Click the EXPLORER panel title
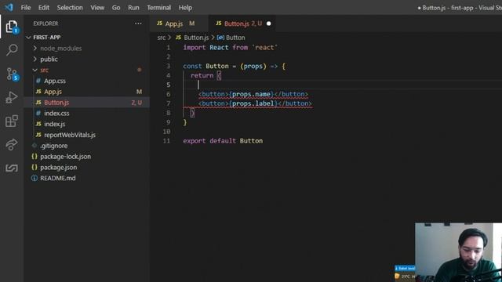This screenshot has width=502, height=282. 45,23
